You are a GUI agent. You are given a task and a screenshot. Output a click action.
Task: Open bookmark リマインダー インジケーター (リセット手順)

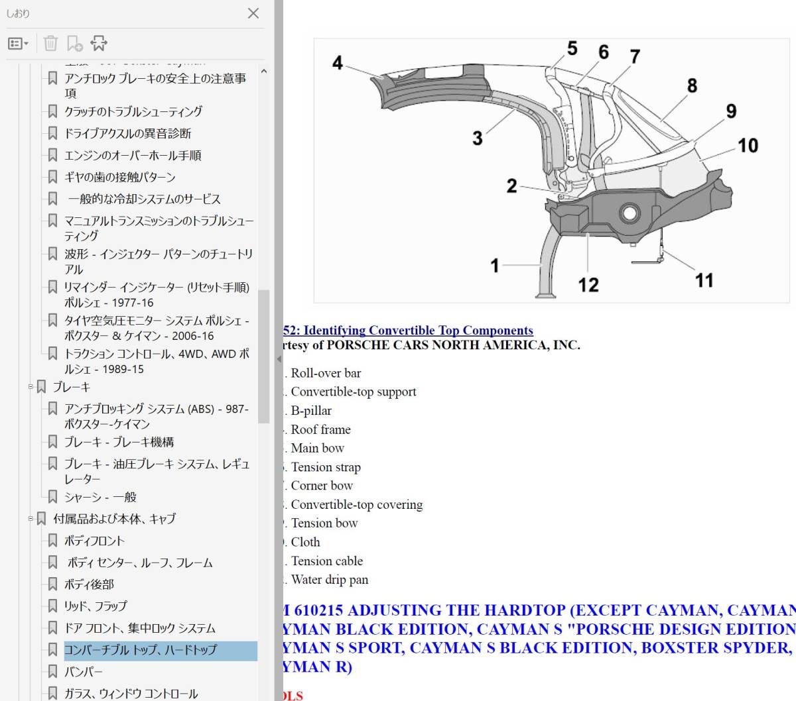coord(157,295)
